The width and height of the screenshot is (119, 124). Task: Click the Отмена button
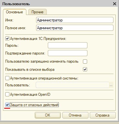(75, 115)
